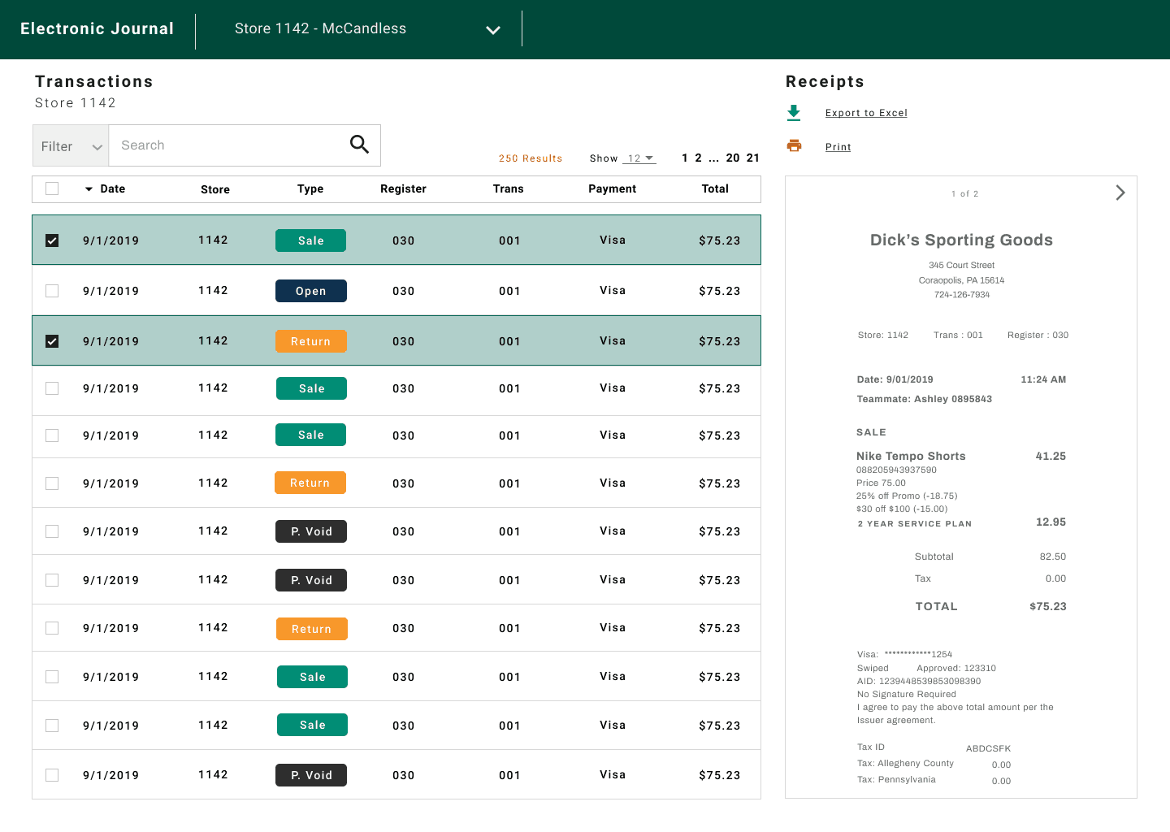
Task: Sort by the Total column header
Action: tap(715, 188)
